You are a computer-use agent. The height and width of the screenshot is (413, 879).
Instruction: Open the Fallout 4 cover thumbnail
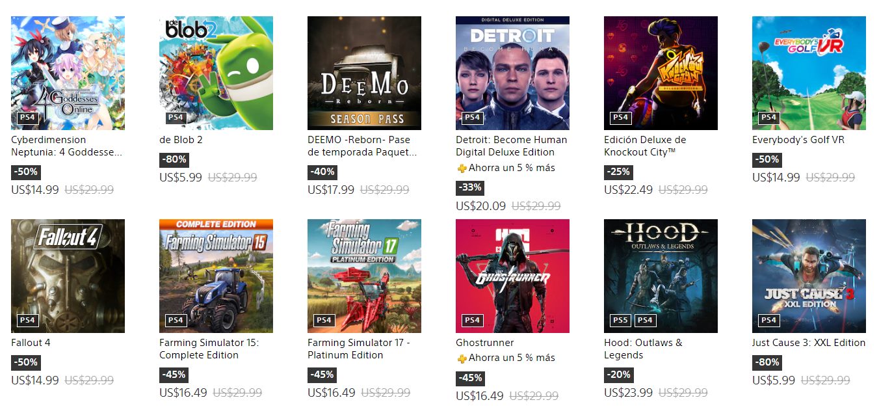tap(68, 276)
